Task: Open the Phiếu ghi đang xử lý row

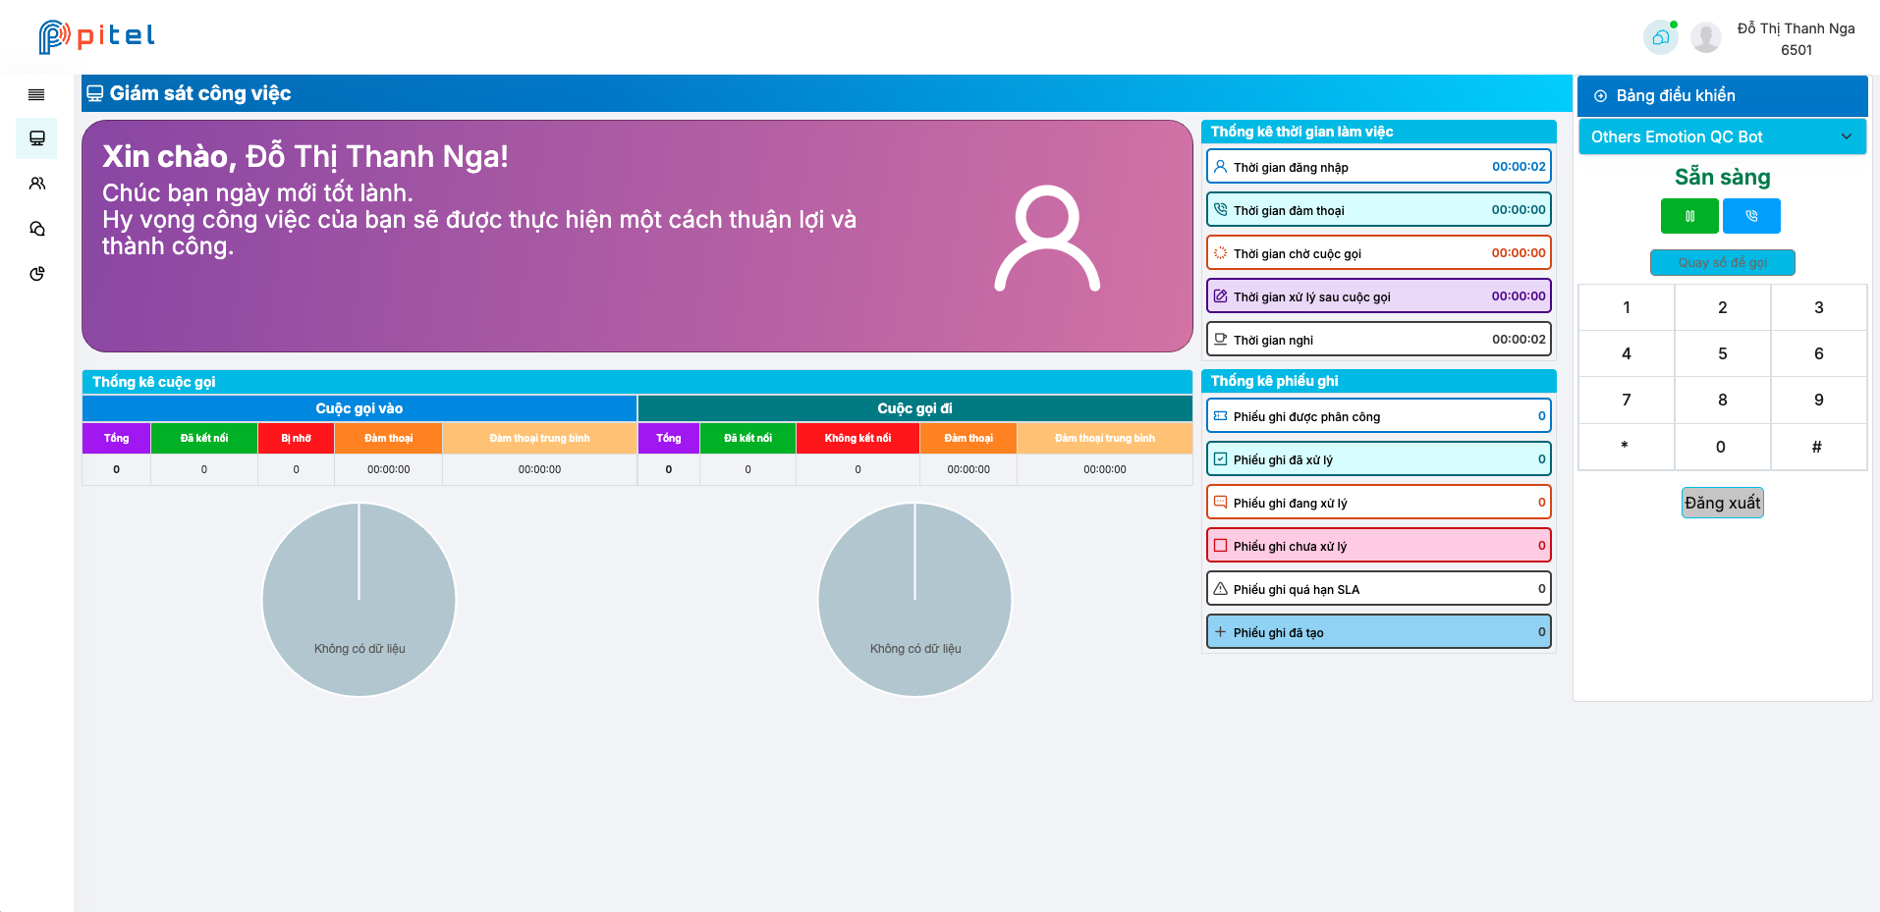Action: pos(1378,503)
